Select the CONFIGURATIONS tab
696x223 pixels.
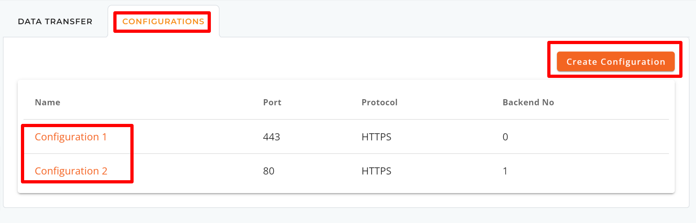pyautogui.click(x=163, y=22)
